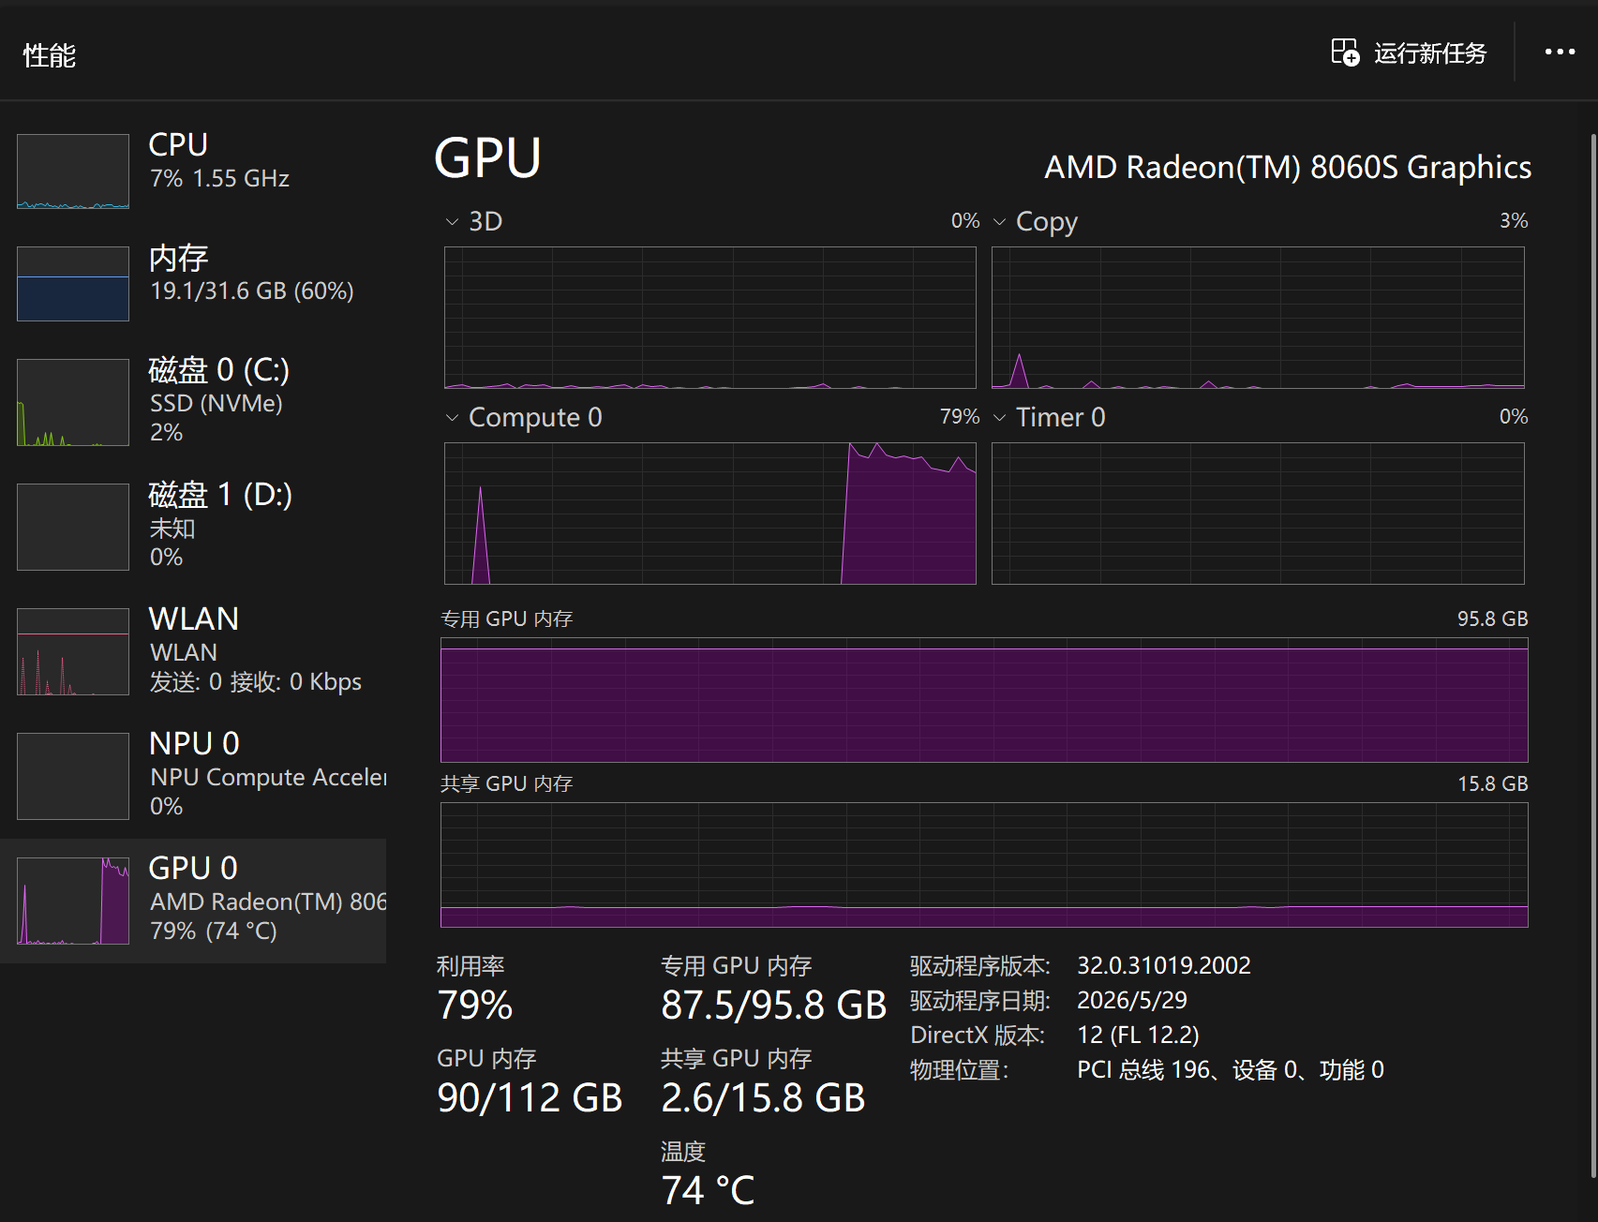
Task: Open the Copy engine graph dropdown
Action: 1000,222
